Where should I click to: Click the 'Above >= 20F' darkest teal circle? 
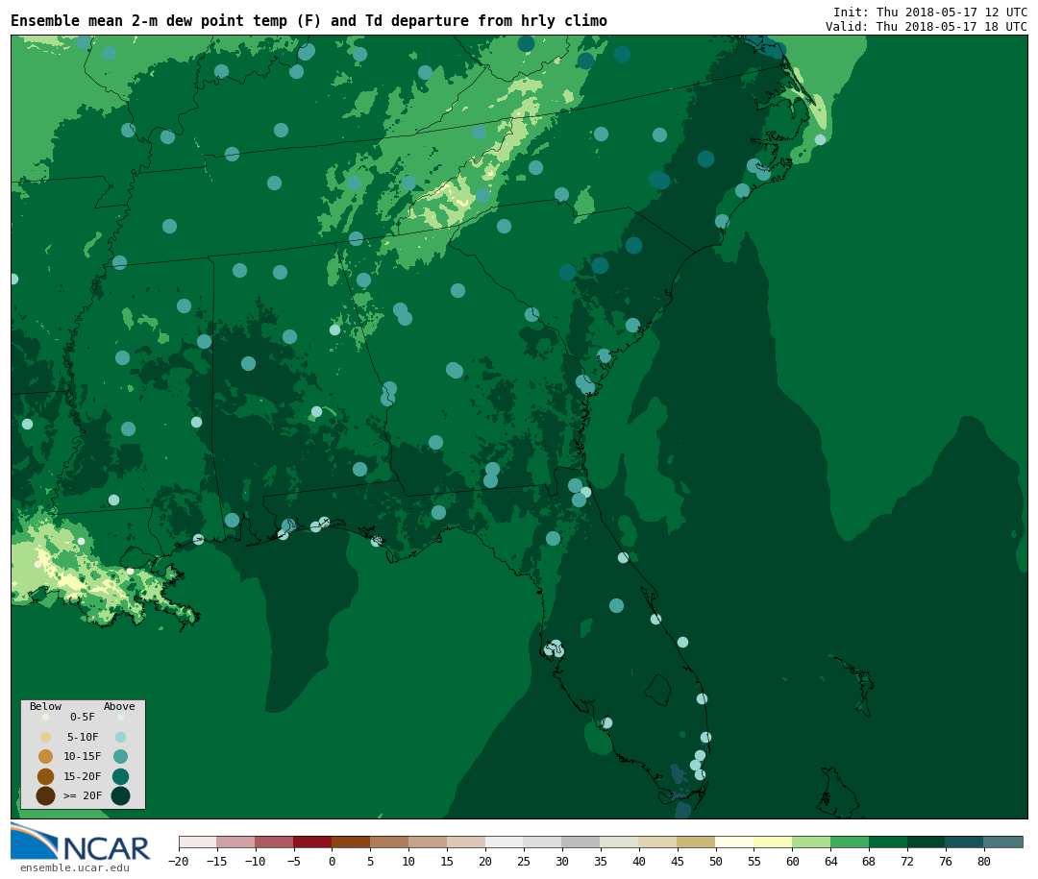pos(120,795)
